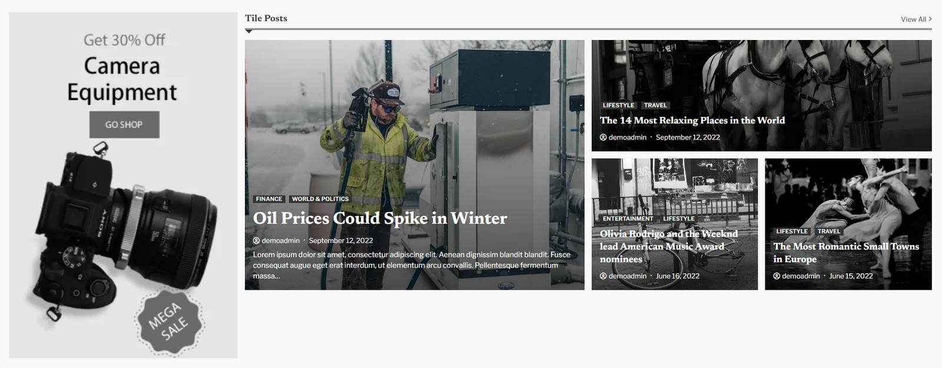
Task: Click the View All chevron arrow
Action: [930, 19]
